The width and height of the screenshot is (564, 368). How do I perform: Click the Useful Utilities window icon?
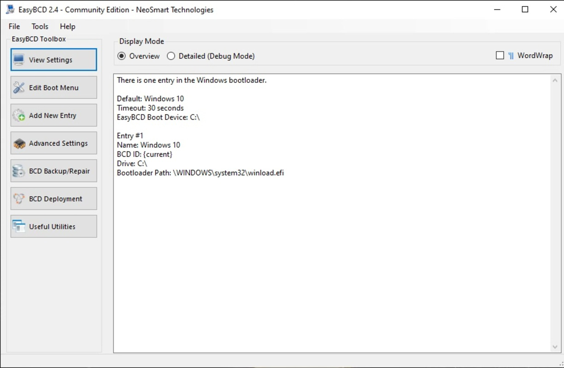[18, 226]
